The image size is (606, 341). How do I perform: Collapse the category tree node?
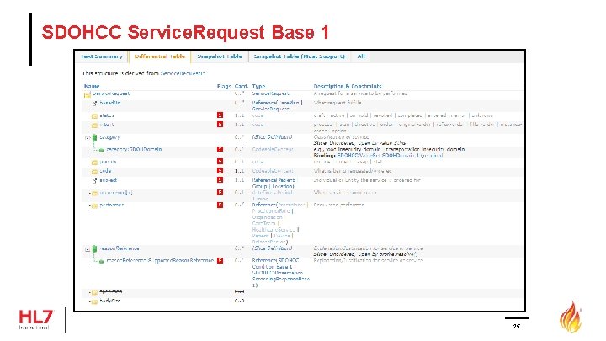(x=88, y=137)
